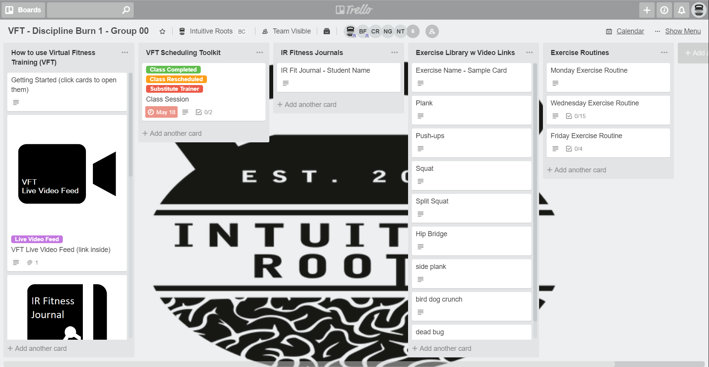Screen dimensions: 709x367
Task: Open the Push-ups card
Action: tap(472, 143)
